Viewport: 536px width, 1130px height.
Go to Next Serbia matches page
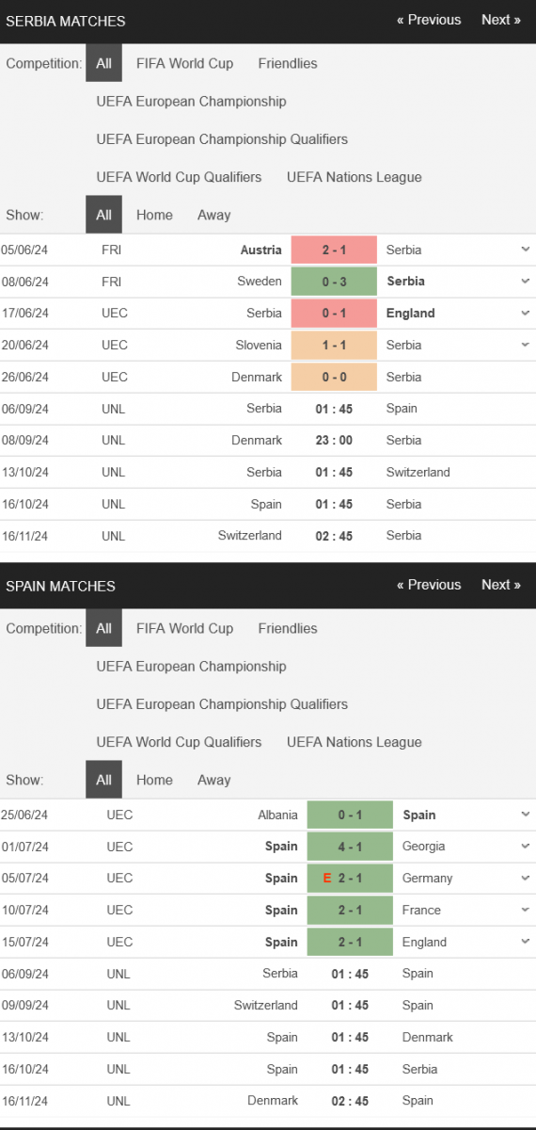tap(501, 20)
